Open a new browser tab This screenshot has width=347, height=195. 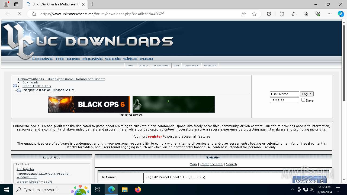click(x=92, y=4)
